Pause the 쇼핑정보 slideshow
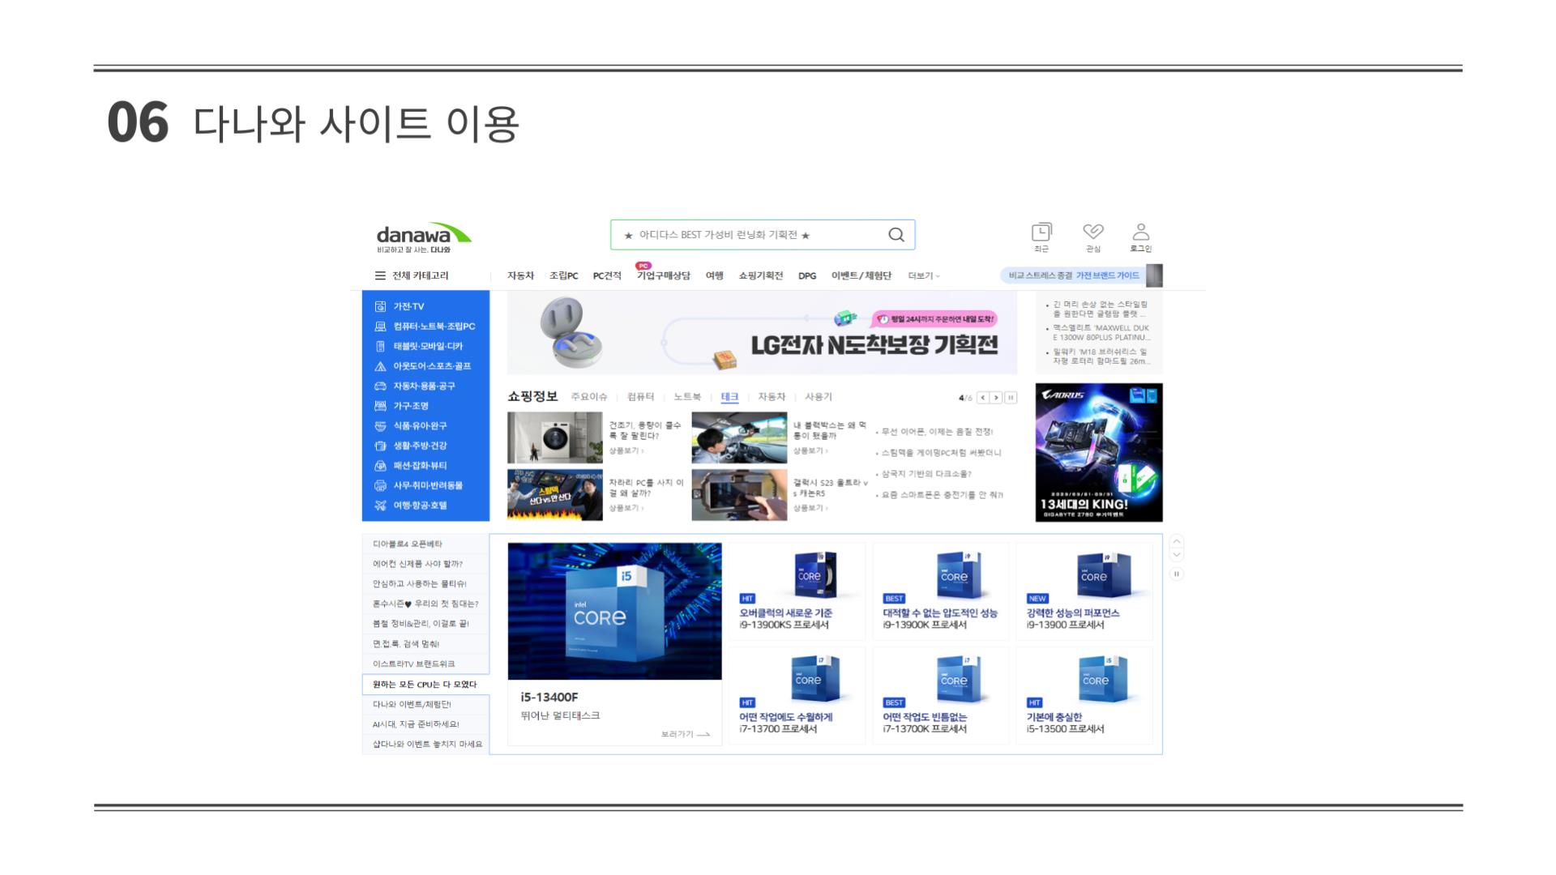This screenshot has height=875, width=1556. [x=1011, y=398]
